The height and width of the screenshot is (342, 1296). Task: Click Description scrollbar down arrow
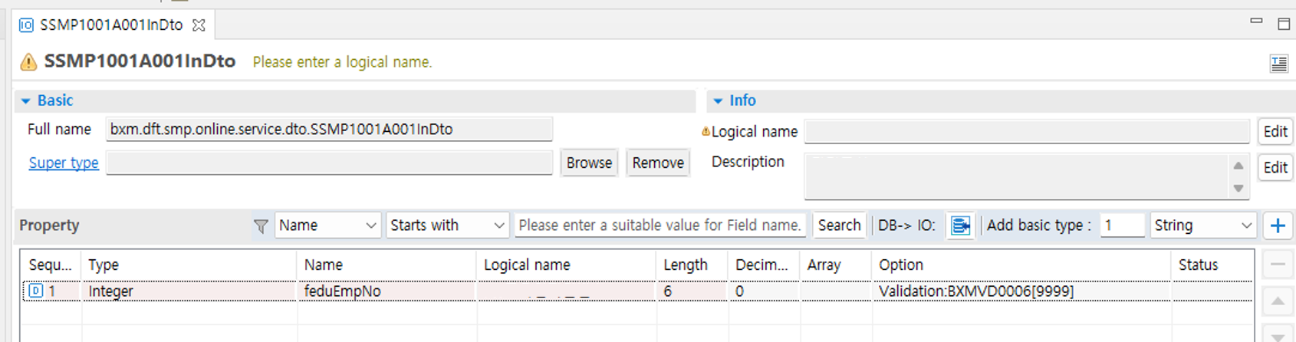[x=1238, y=188]
